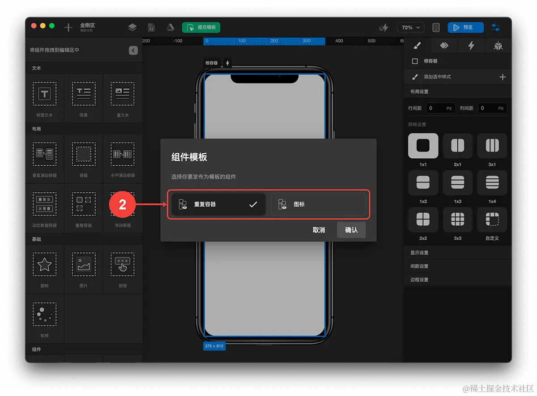Open the layers stack icon
The image size is (537, 396).
[x=132, y=28]
